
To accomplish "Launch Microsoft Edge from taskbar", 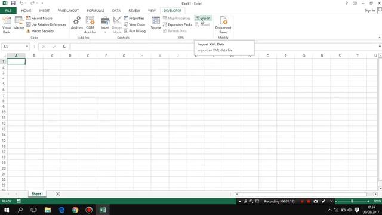I will (61, 210).
